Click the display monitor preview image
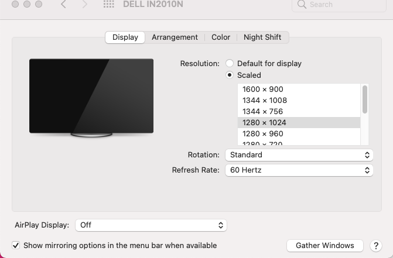Image resolution: width=393 pixels, height=258 pixels. [x=91, y=97]
